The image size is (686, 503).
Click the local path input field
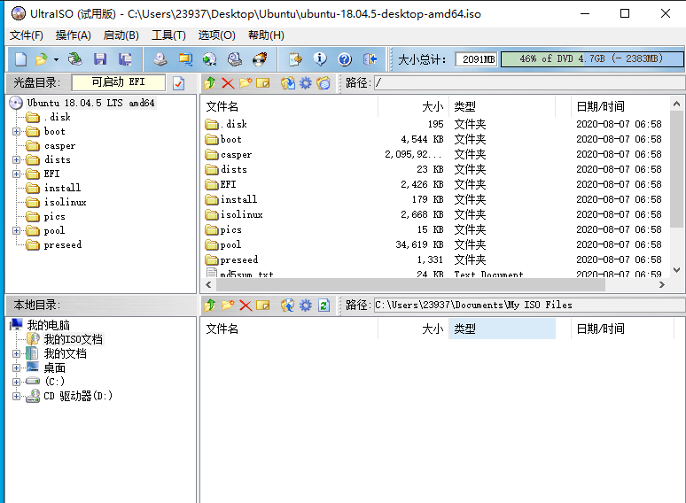click(x=529, y=305)
